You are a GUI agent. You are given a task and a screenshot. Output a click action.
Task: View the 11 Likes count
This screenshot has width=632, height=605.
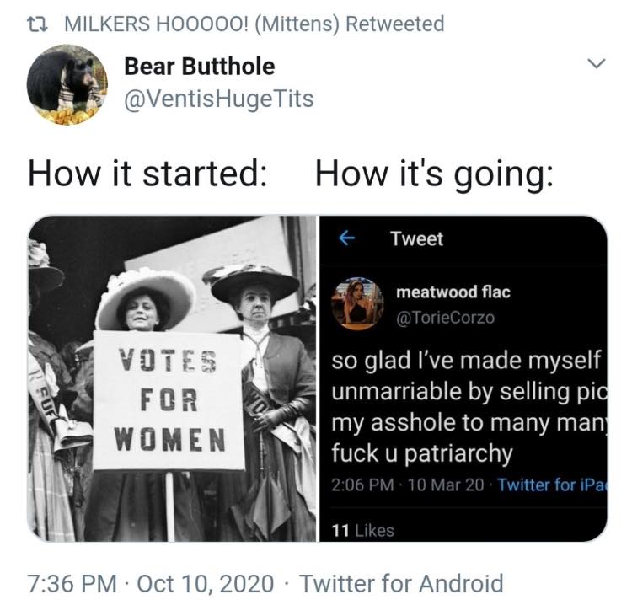[x=362, y=531]
